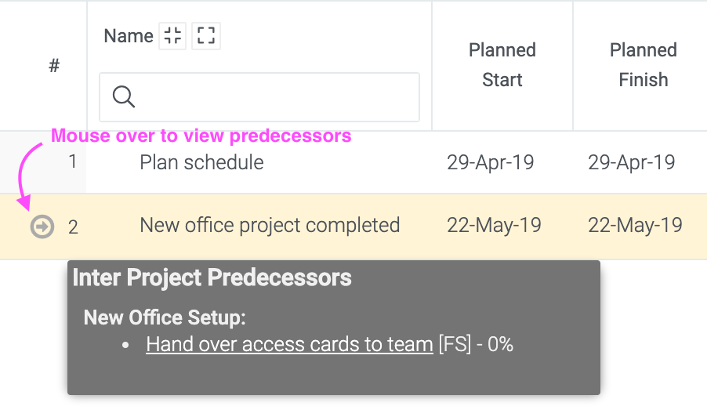The width and height of the screenshot is (707, 417).
Task: Click the collapse all icon beside Name
Action: 172,35
